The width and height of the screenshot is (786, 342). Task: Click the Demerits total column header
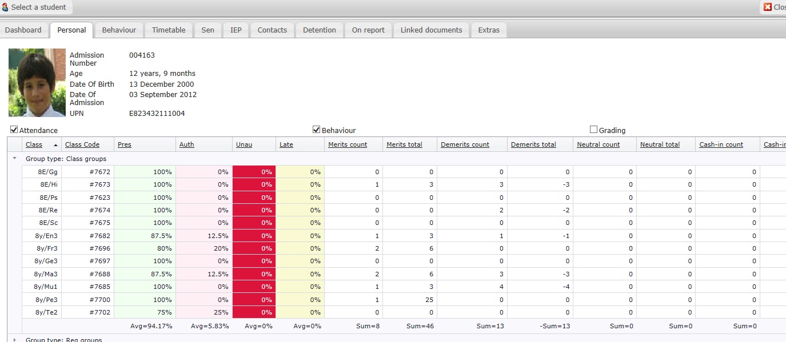coord(533,145)
